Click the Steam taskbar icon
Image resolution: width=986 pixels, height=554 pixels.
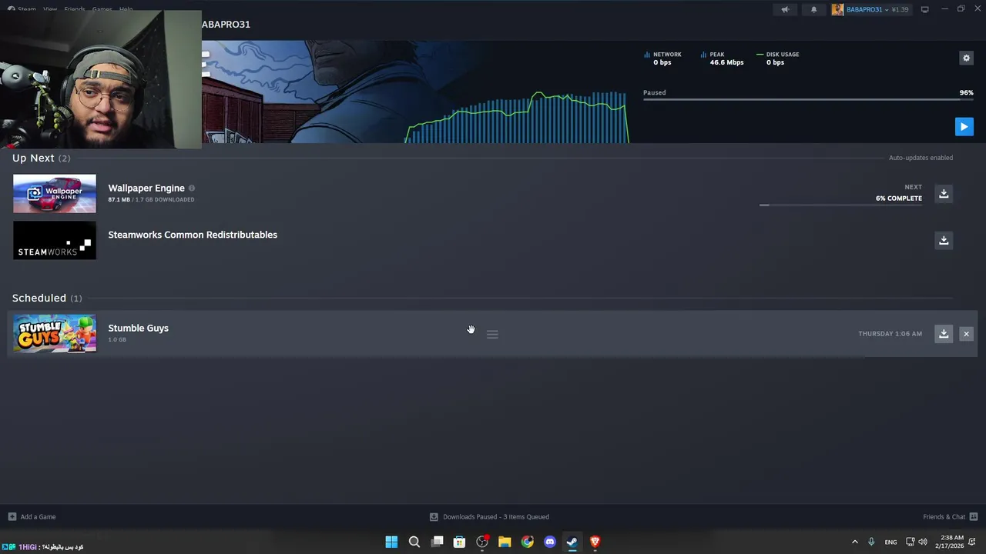coord(572,542)
